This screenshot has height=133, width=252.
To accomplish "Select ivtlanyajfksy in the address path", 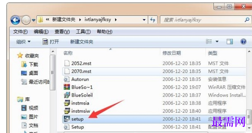I will tap(98, 20).
